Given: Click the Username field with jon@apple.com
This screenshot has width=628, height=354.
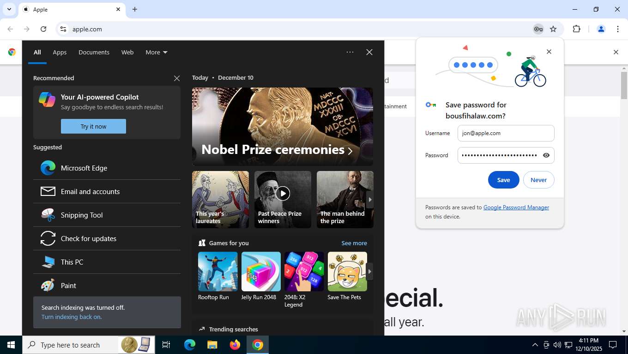Looking at the screenshot, I should coord(506,133).
